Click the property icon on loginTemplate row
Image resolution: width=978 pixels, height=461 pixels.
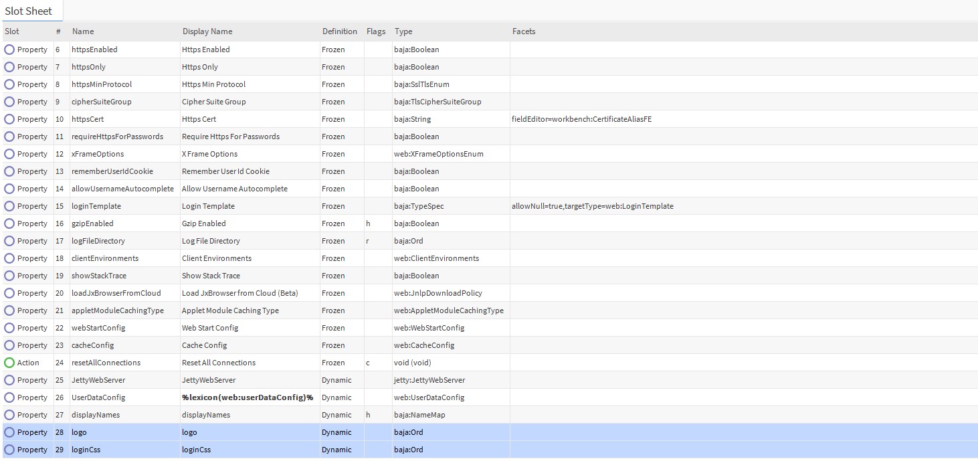9,206
